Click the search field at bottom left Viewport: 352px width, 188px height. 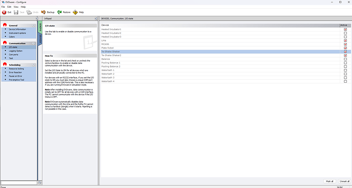pos(19,183)
